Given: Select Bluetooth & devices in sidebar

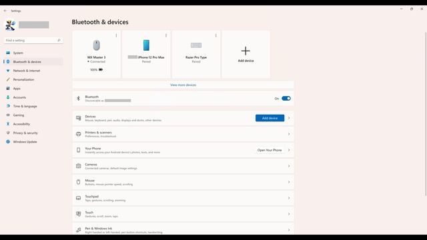Looking at the screenshot, I should point(33,62).
